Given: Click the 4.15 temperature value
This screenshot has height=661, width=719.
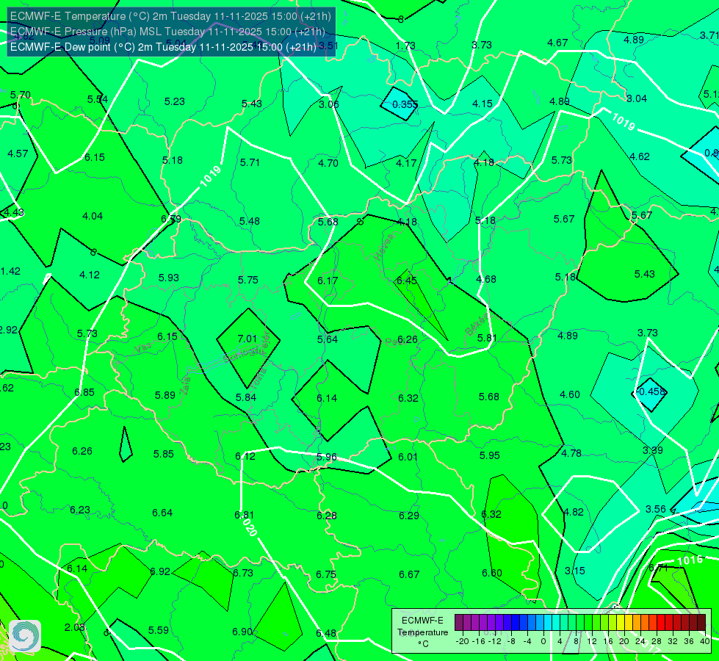Looking at the screenshot, I should (483, 104).
